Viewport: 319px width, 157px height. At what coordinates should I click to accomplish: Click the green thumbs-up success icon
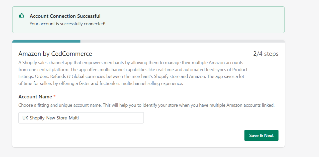[x=22, y=15]
